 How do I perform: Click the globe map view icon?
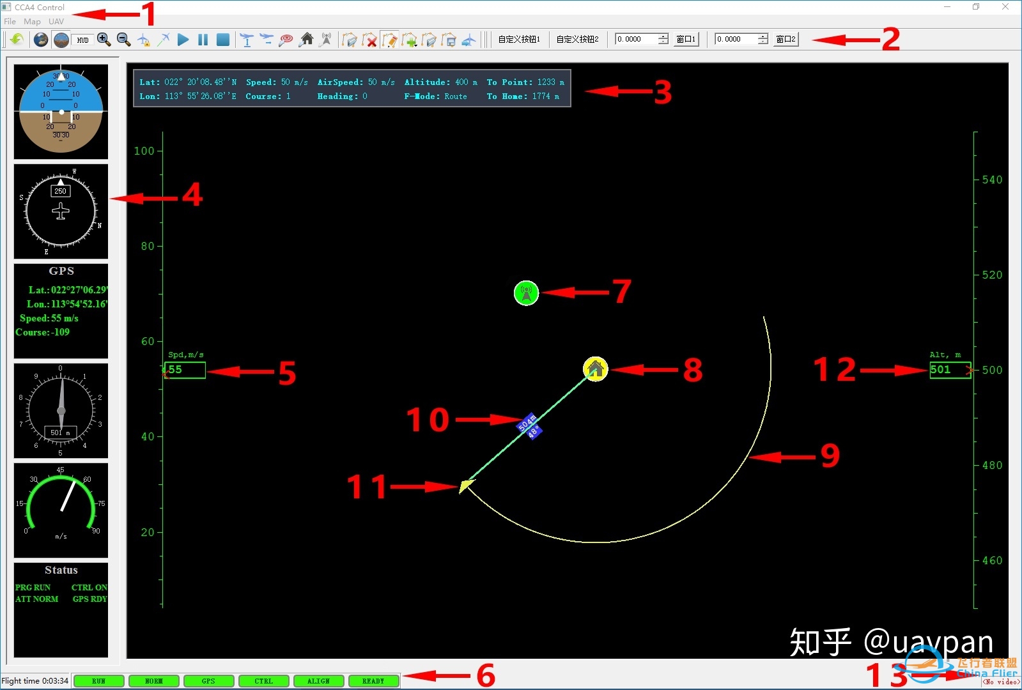click(41, 40)
